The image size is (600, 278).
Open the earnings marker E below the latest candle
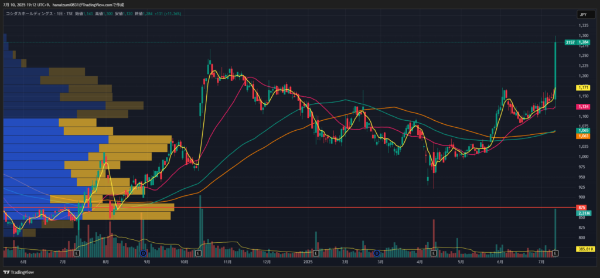click(x=555, y=253)
